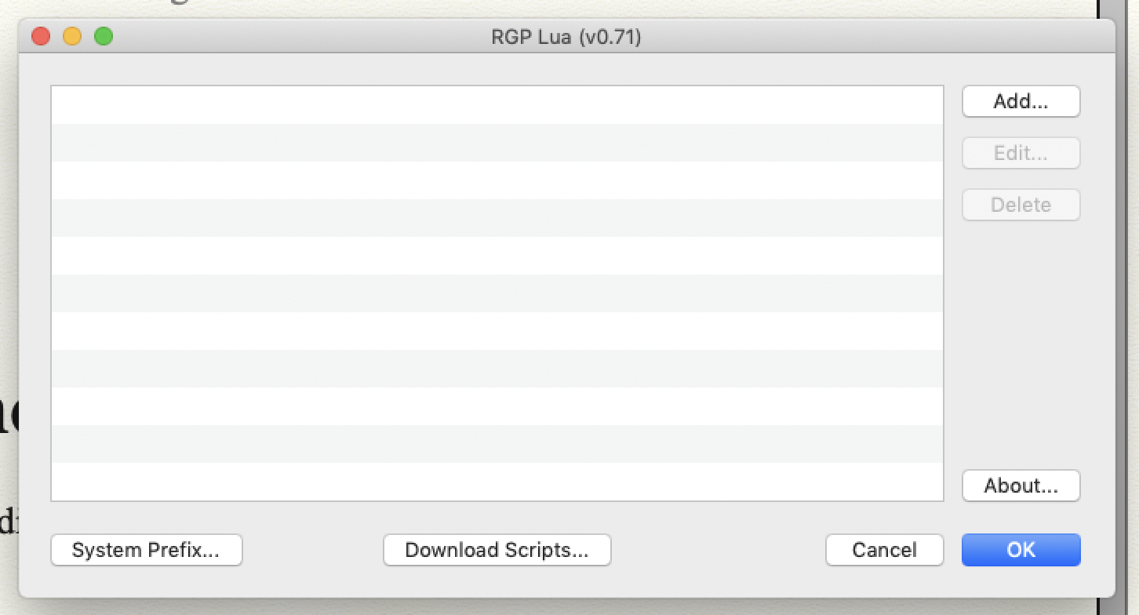Select the second-to-last row of the script list

pyautogui.click(x=497, y=444)
